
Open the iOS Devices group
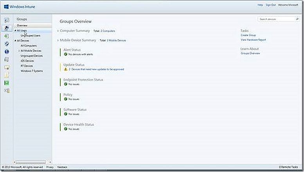click(x=27, y=61)
